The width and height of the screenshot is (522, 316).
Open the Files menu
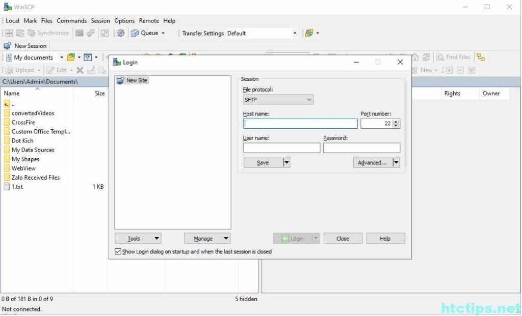click(x=46, y=20)
